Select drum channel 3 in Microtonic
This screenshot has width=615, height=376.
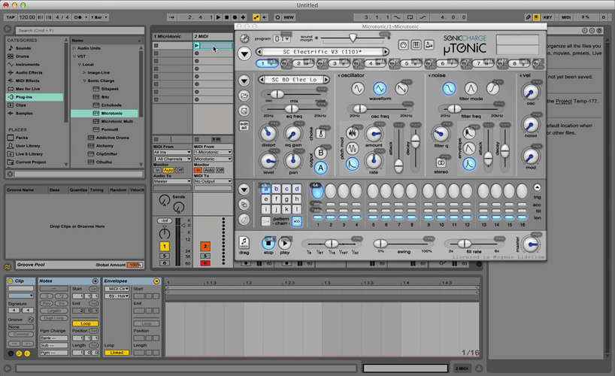coord(339,63)
